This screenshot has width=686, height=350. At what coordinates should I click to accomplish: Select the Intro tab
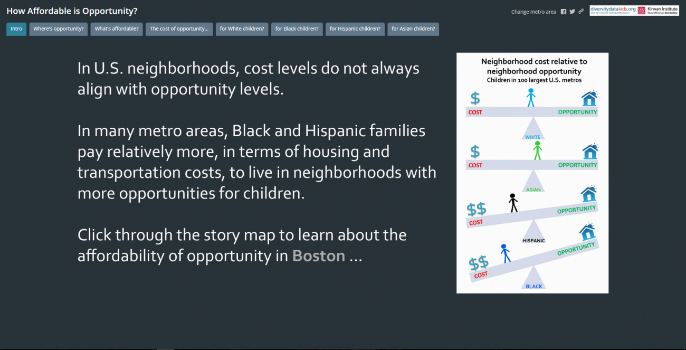point(16,29)
